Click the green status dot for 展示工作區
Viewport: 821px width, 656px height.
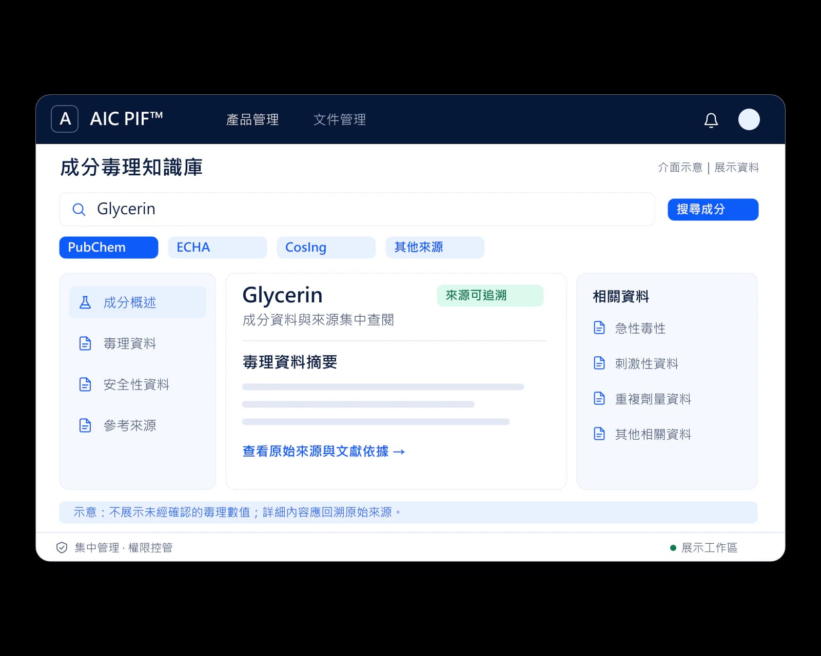(673, 548)
